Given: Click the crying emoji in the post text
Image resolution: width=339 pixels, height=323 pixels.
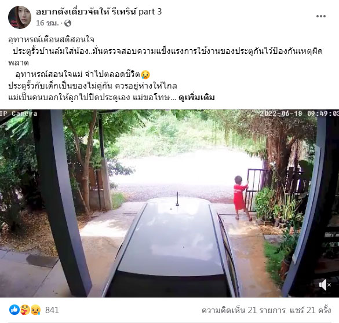Looking at the screenshot, I should coord(145,75).
